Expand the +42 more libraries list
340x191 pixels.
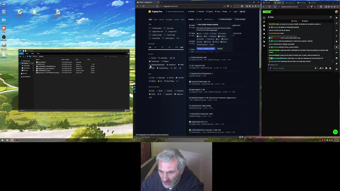tap(180, 68)
